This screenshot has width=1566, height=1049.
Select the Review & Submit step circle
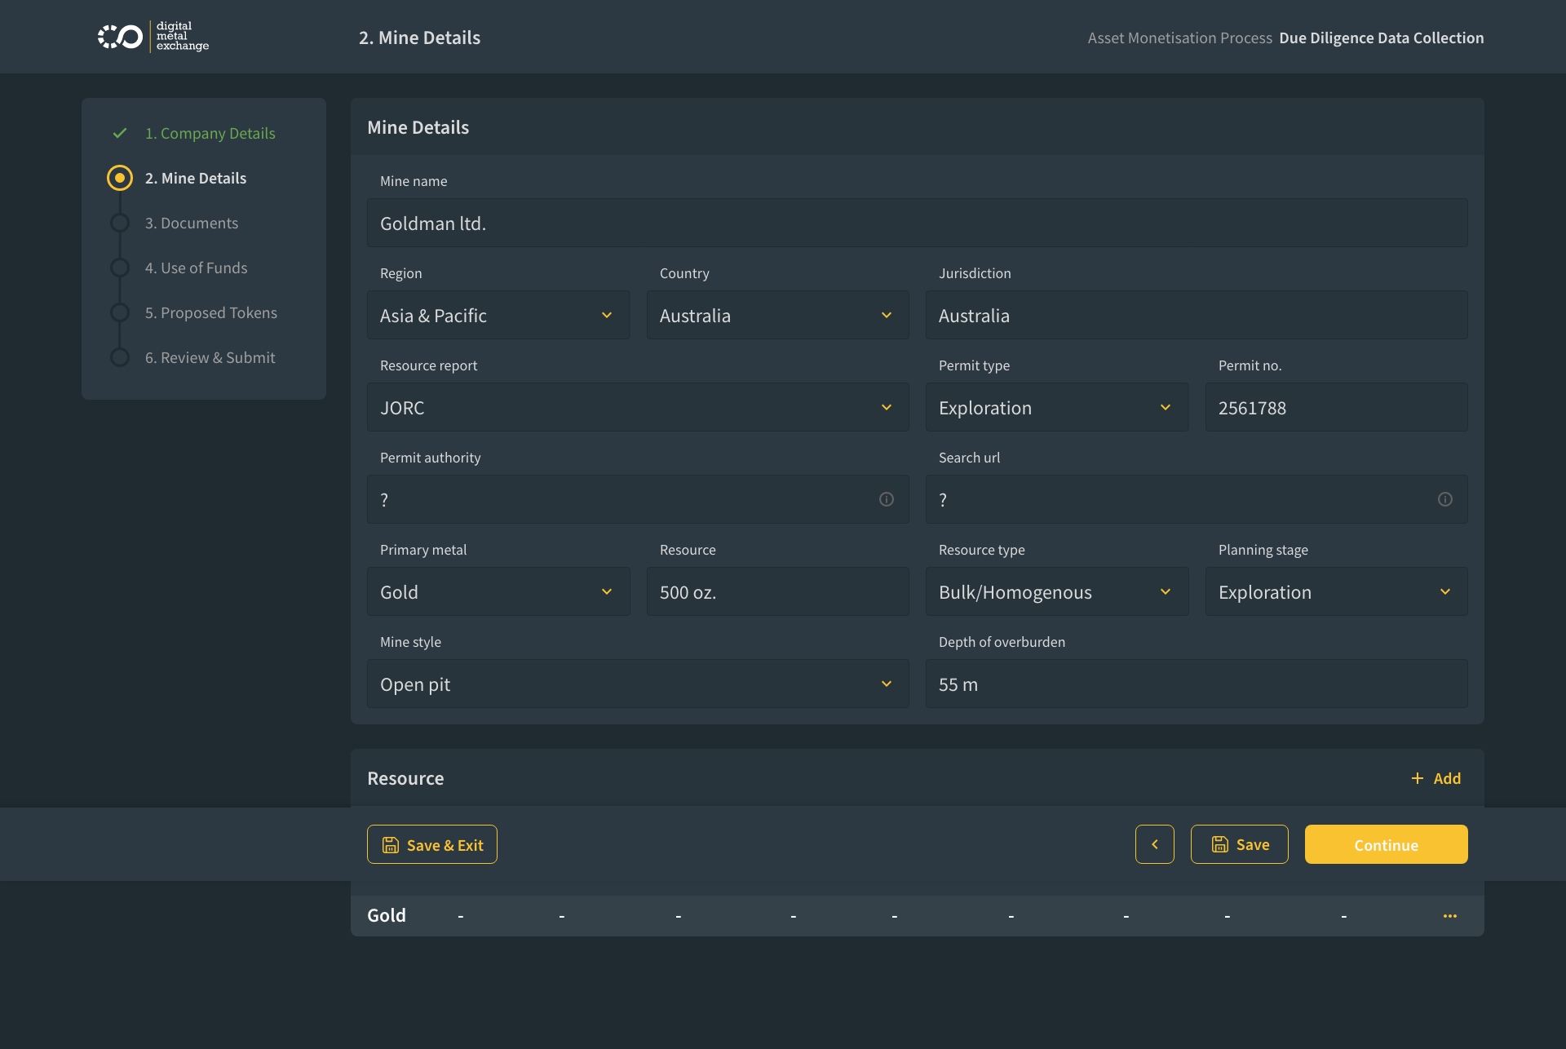click(120, 357)
